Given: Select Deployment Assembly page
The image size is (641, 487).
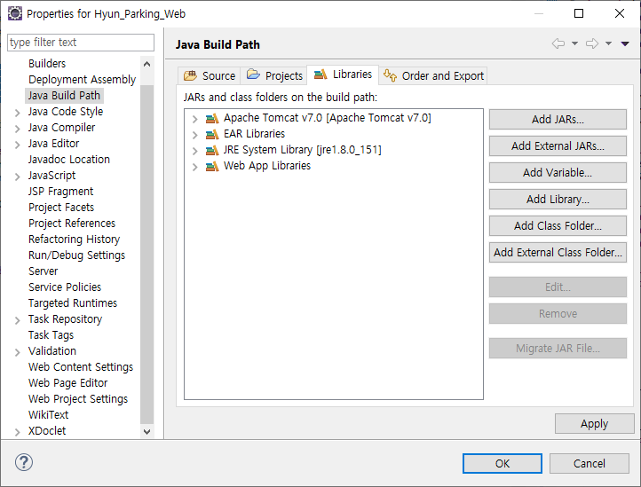Looking at the screenshot, I should tap(83, 79).
